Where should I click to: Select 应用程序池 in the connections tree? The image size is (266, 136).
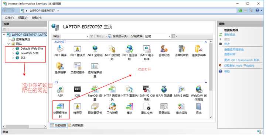tap(23, 39)
